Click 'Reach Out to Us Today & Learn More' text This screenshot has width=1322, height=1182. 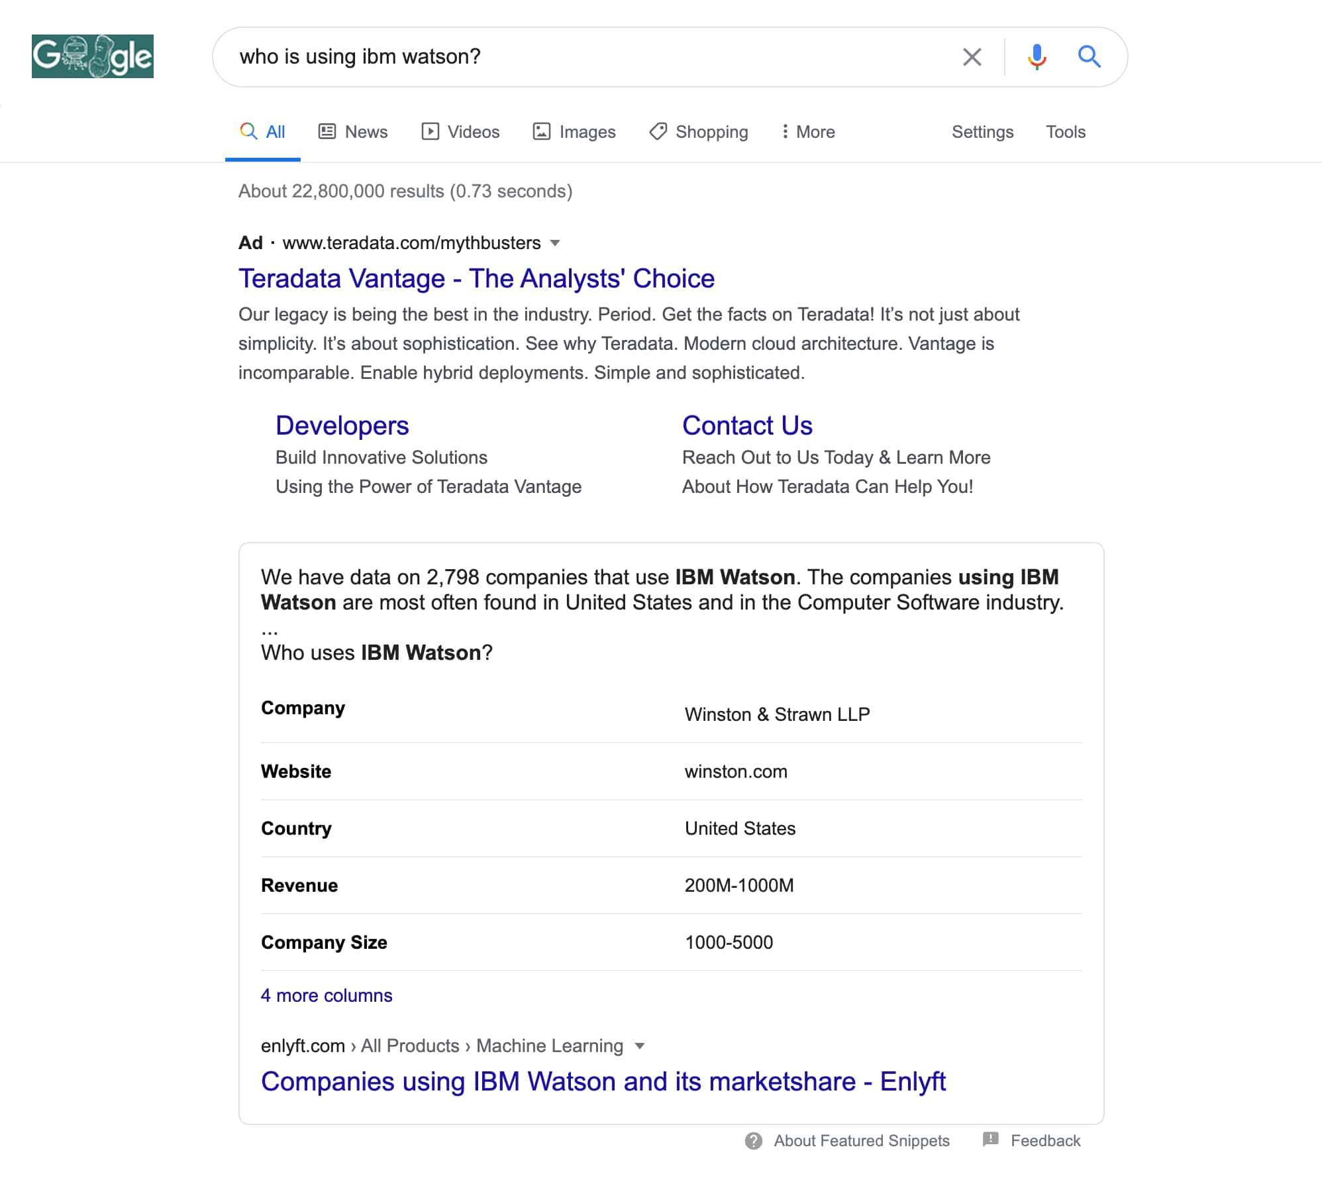[837, 458]
